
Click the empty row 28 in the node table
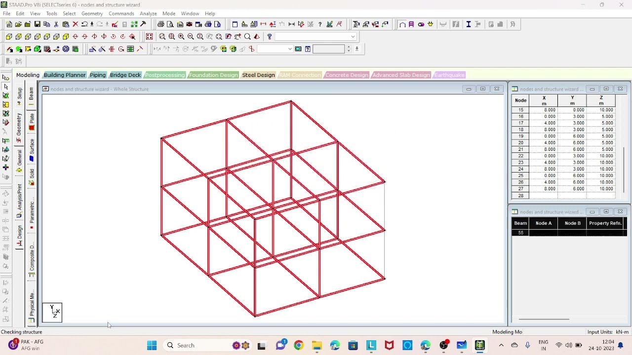pyautogui.click(x=563, y=196)
